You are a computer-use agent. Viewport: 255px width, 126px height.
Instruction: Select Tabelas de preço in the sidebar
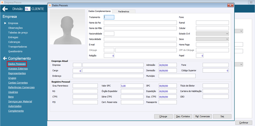pos(18,33)
